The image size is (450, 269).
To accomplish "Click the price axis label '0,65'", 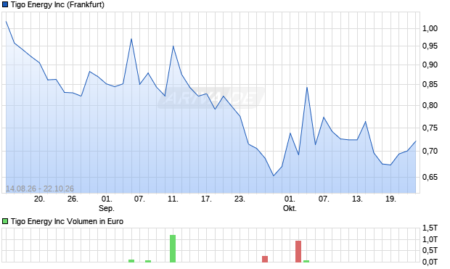I will [430, 177].
